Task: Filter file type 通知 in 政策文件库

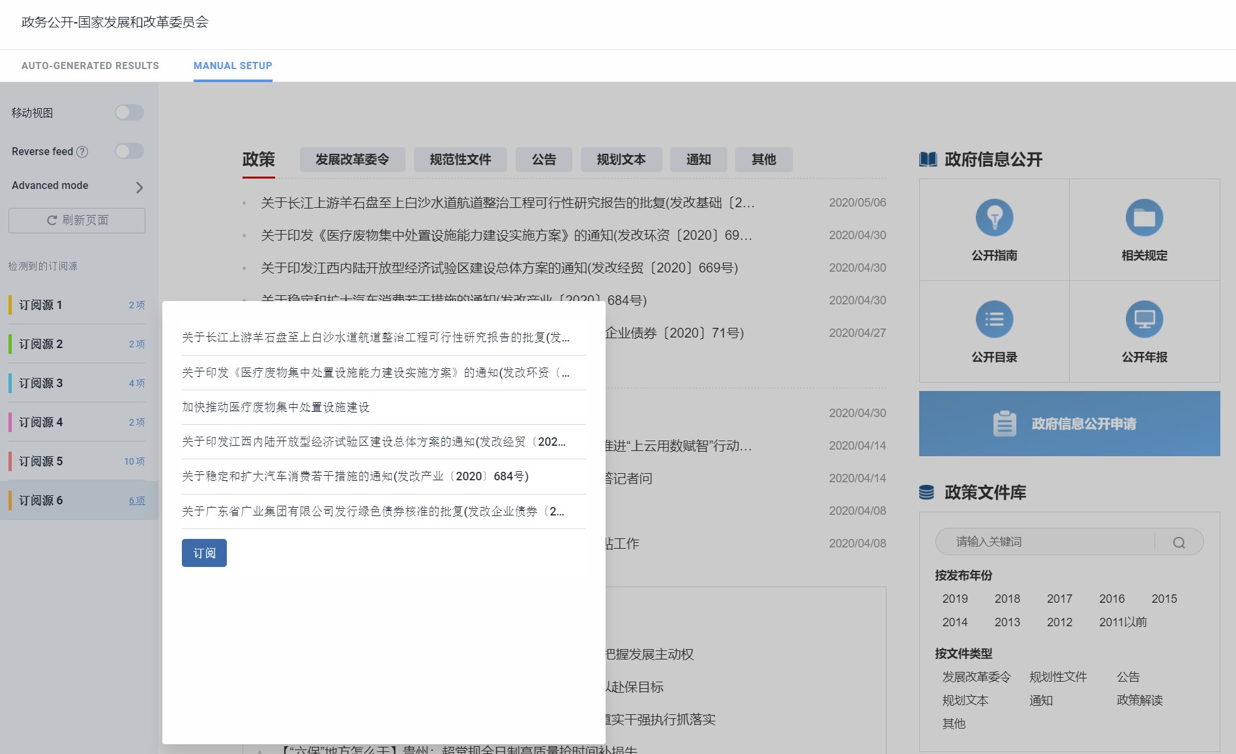Action: tap(1041, 701)
